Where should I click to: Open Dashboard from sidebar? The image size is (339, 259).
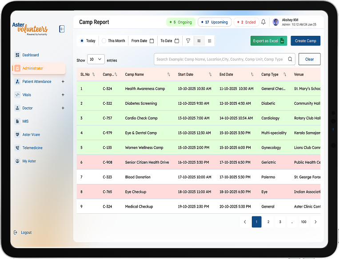click(x=30, y=55)
